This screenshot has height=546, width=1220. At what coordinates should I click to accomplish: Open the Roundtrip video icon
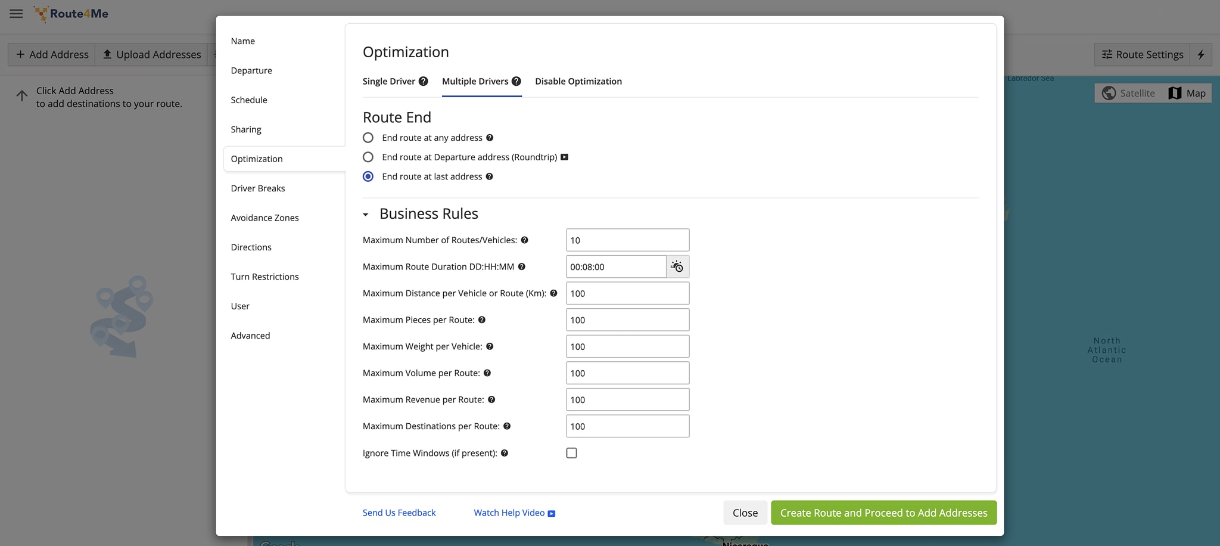565,157
